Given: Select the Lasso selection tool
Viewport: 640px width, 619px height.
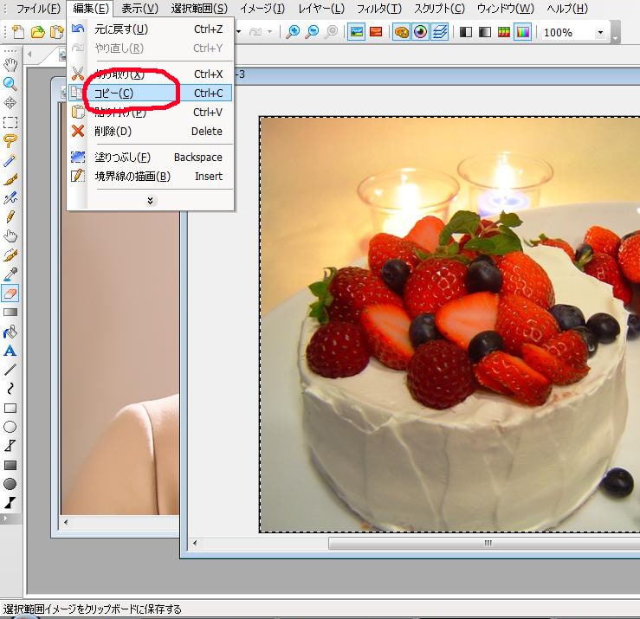Looking at the screenshot, I should click(x=10, y=141).
